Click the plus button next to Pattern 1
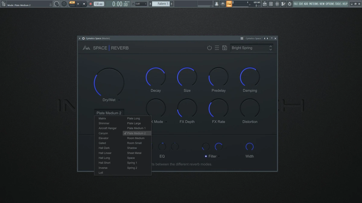 [x=171, y=4]
